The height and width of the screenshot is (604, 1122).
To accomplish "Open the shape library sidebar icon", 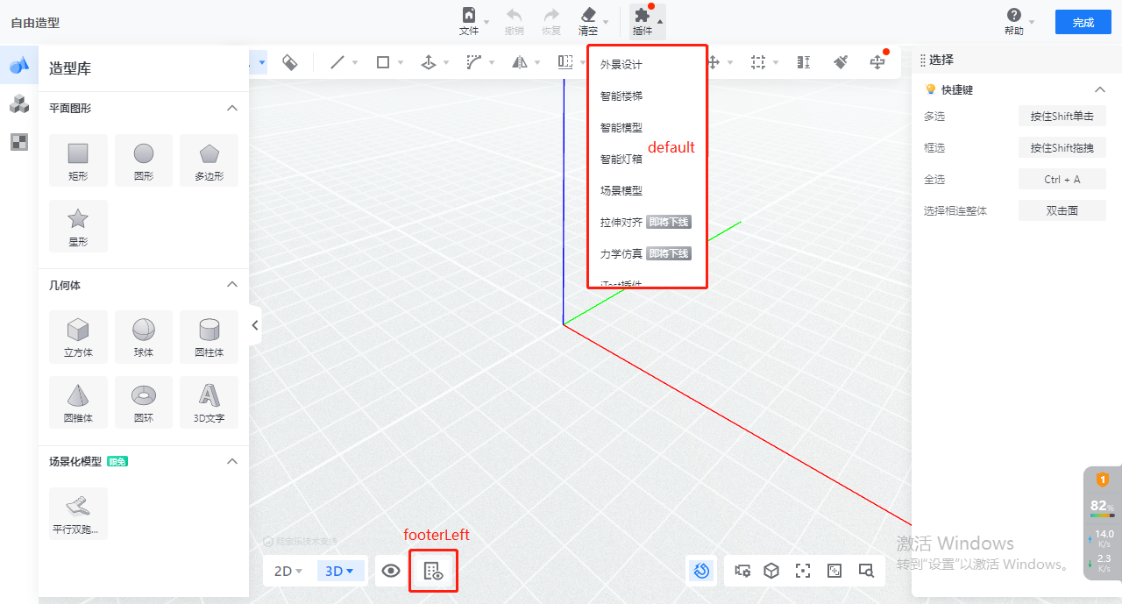I will pos(19,66).
